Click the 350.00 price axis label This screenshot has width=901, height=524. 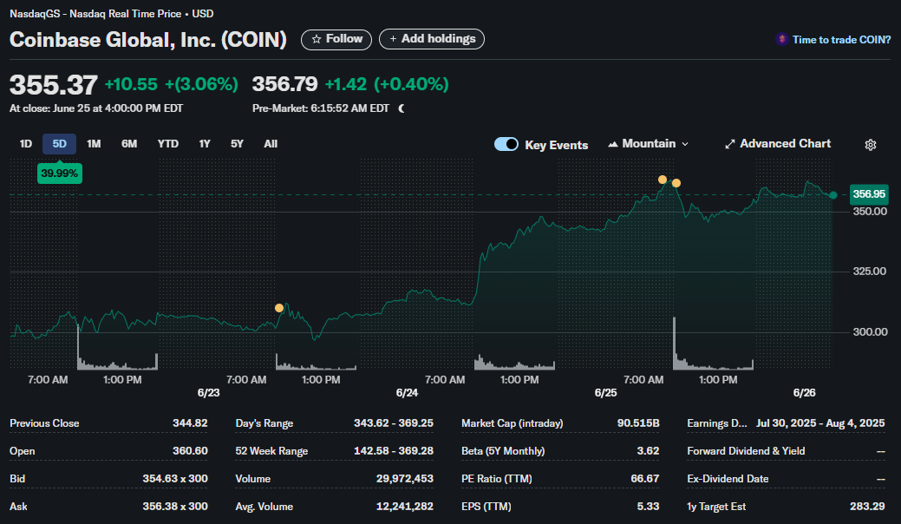(870, 212)
